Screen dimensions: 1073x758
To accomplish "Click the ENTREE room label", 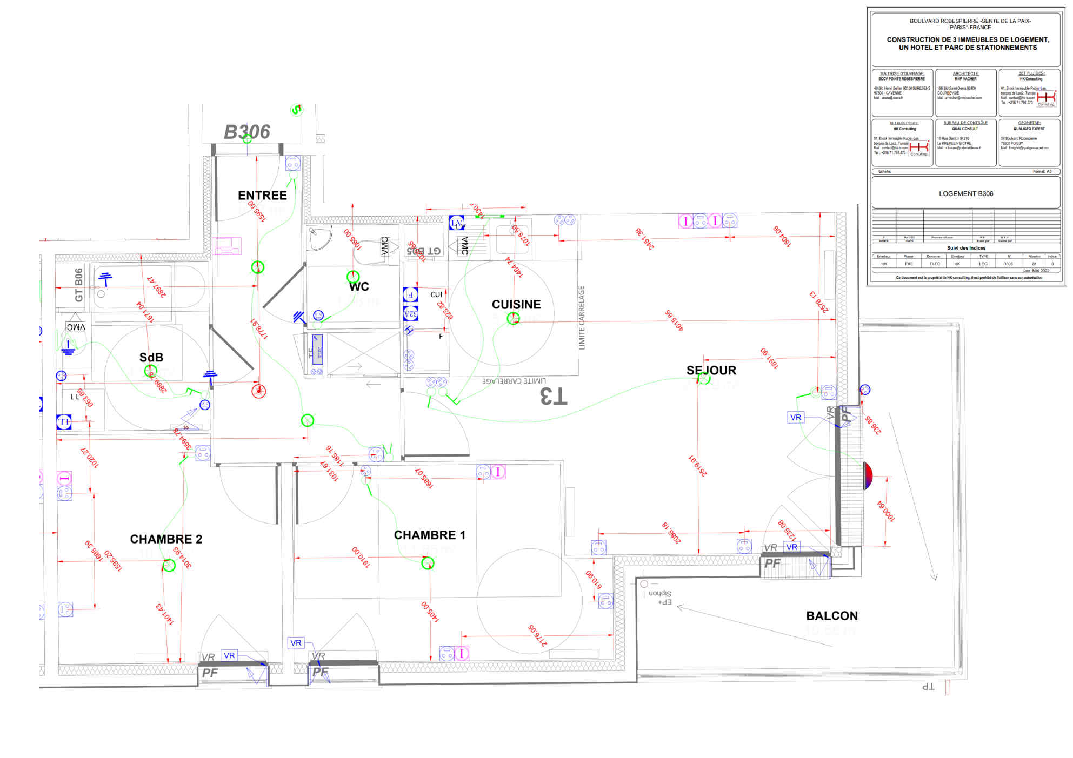I will 262,196.
